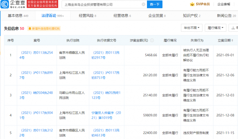238x139 pixels.
Task: Open document (2021)苏0113民初2917号
Action: [105, 55]
